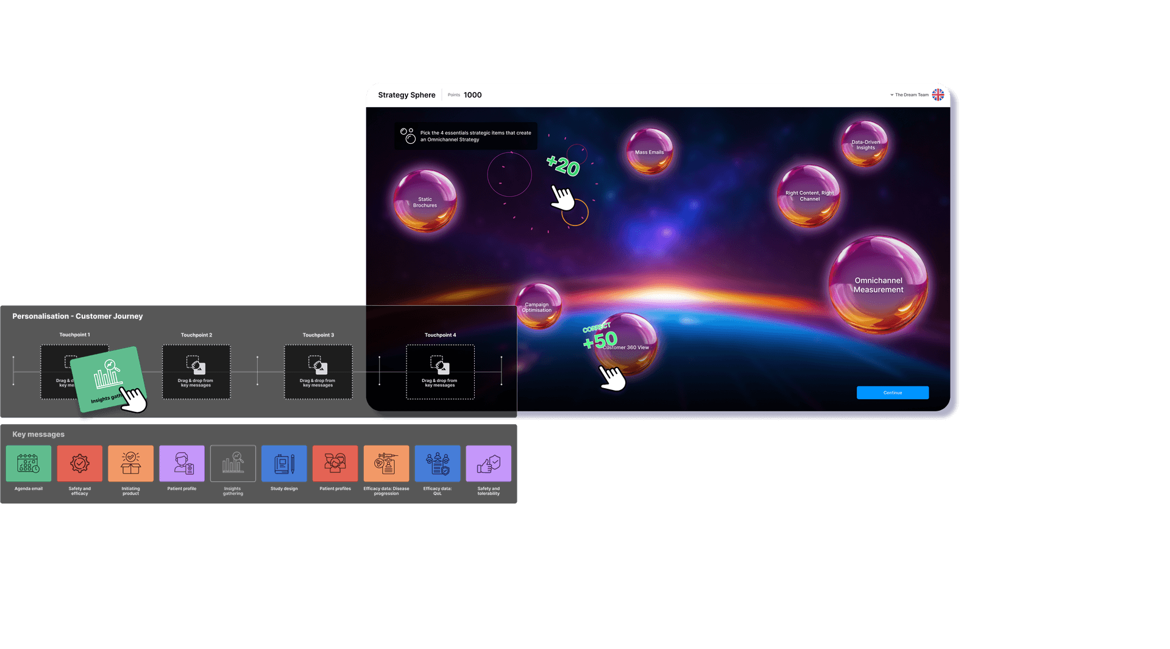Open The Dream Team dropdown
The height and width of the screenshot is (649, 1170).
[909, 95]
